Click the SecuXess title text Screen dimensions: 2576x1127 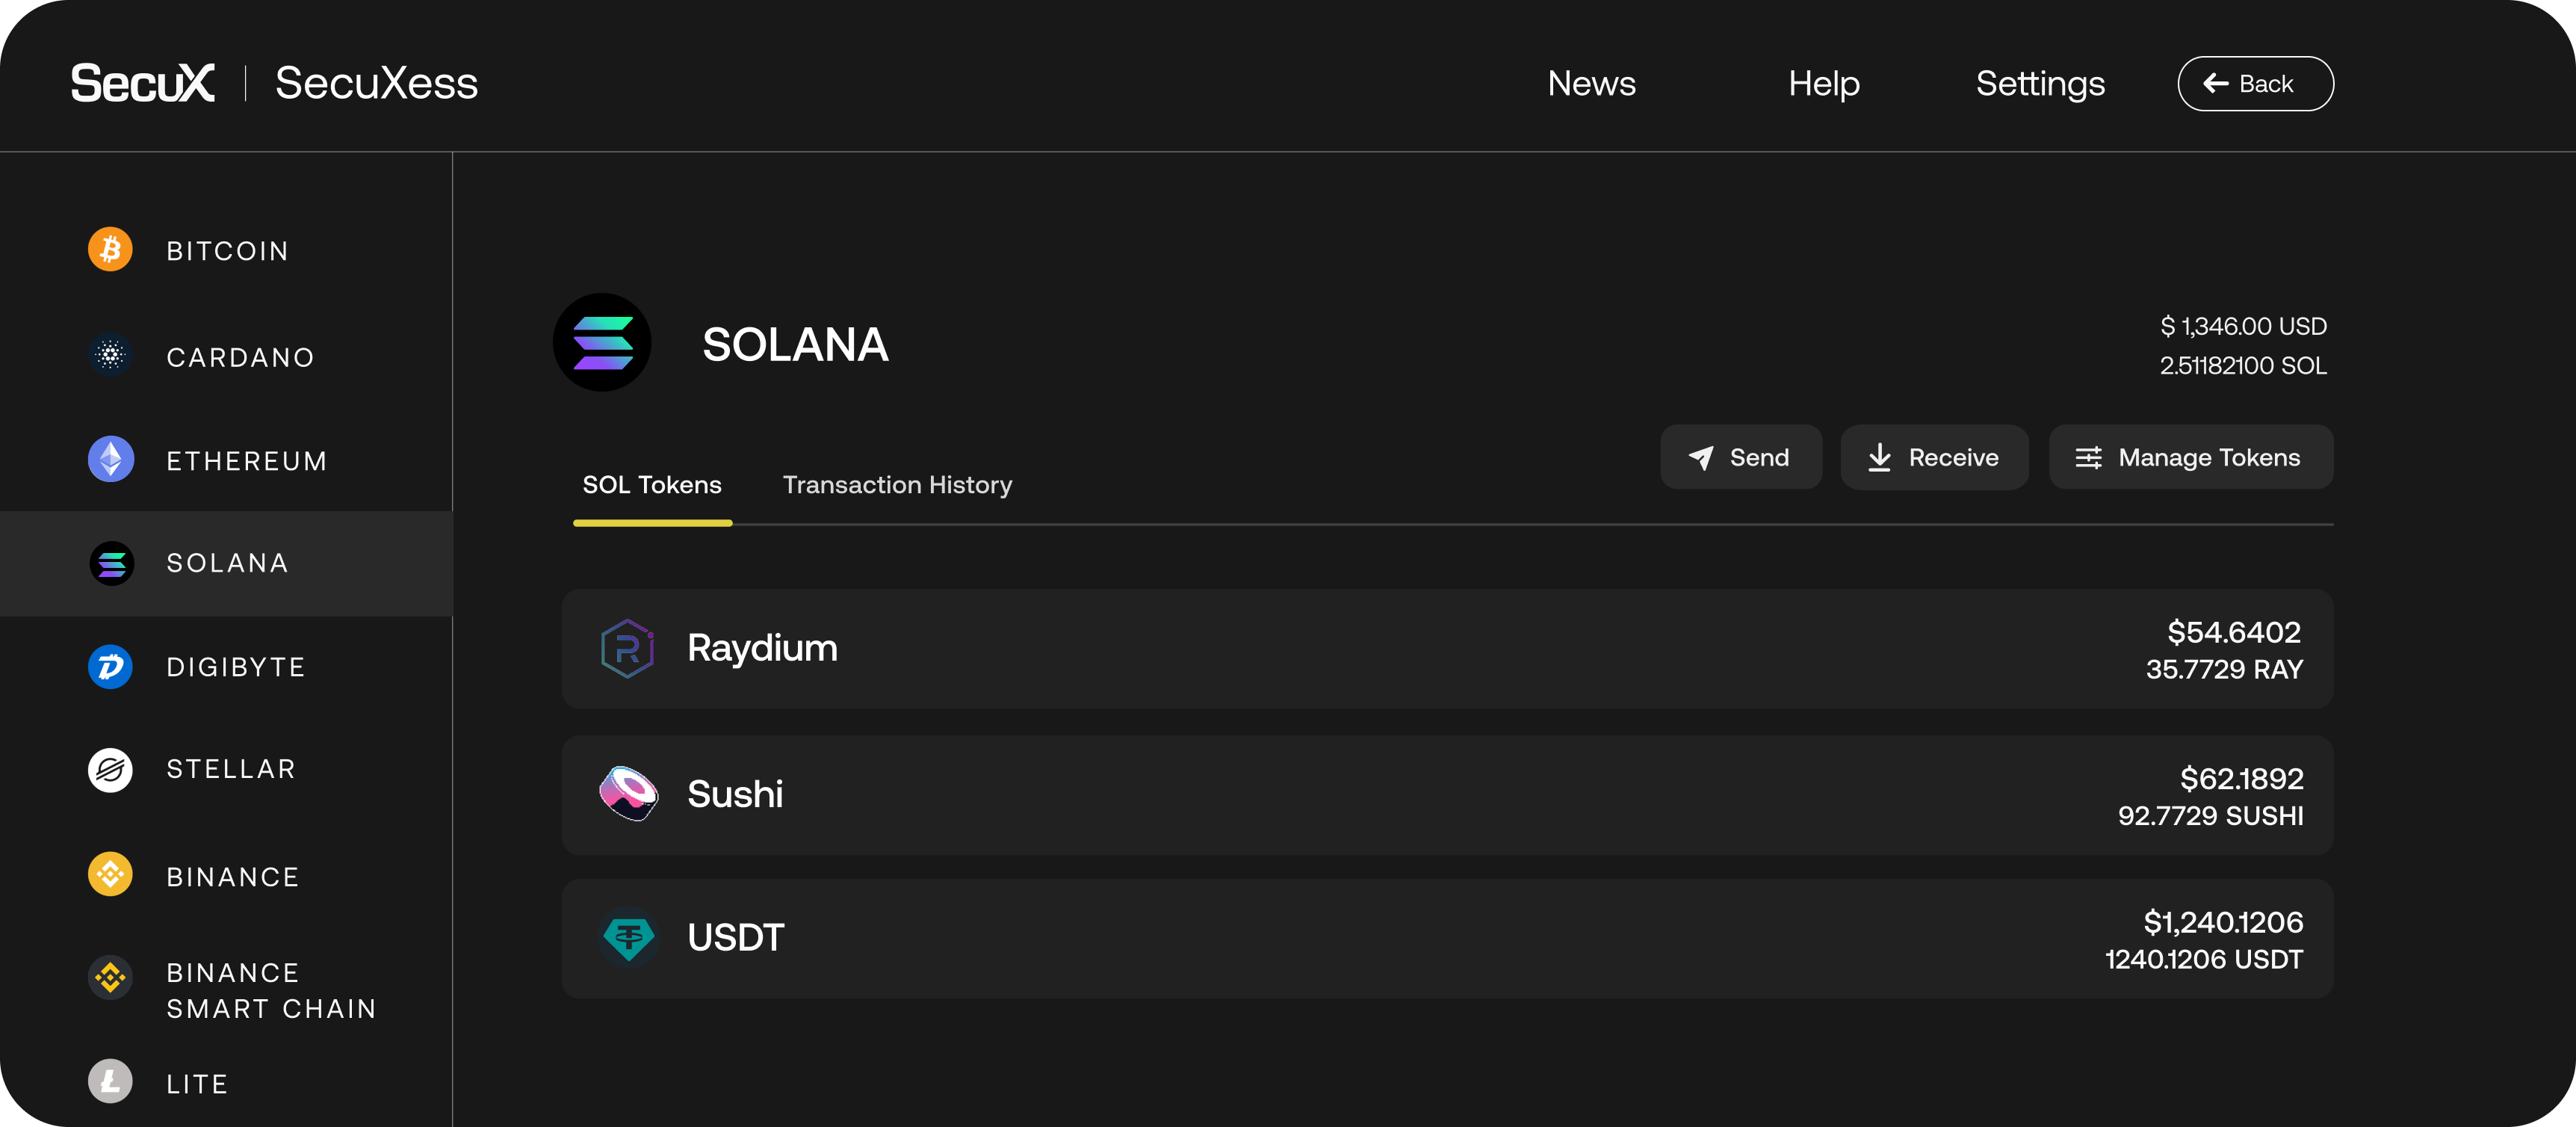pos(376,83)
